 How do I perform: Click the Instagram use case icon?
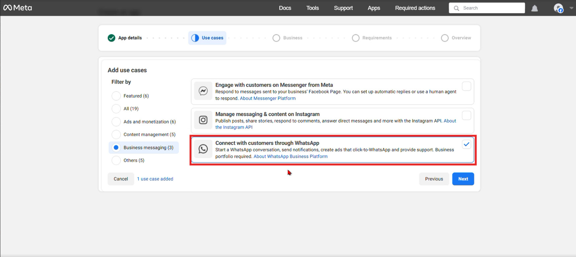[x=203, y=120]
